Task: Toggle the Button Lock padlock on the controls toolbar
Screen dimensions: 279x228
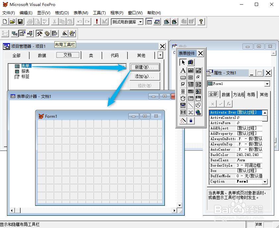Action: 190,120
